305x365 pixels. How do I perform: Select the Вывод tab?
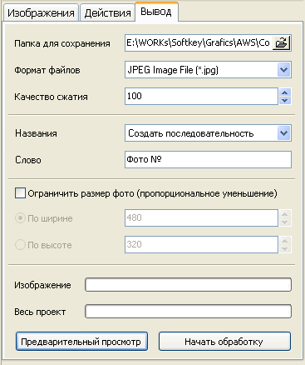tap(156, 12)
